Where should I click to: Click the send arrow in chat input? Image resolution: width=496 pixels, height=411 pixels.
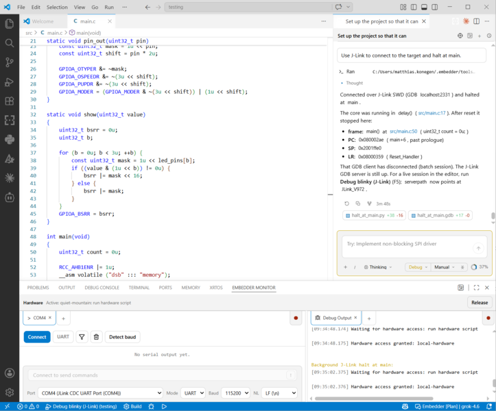478,248
